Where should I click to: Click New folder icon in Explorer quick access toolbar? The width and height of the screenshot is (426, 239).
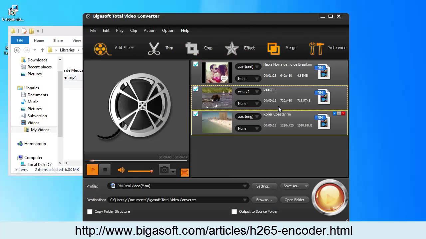pyautogui.click(x=31, y=31)
